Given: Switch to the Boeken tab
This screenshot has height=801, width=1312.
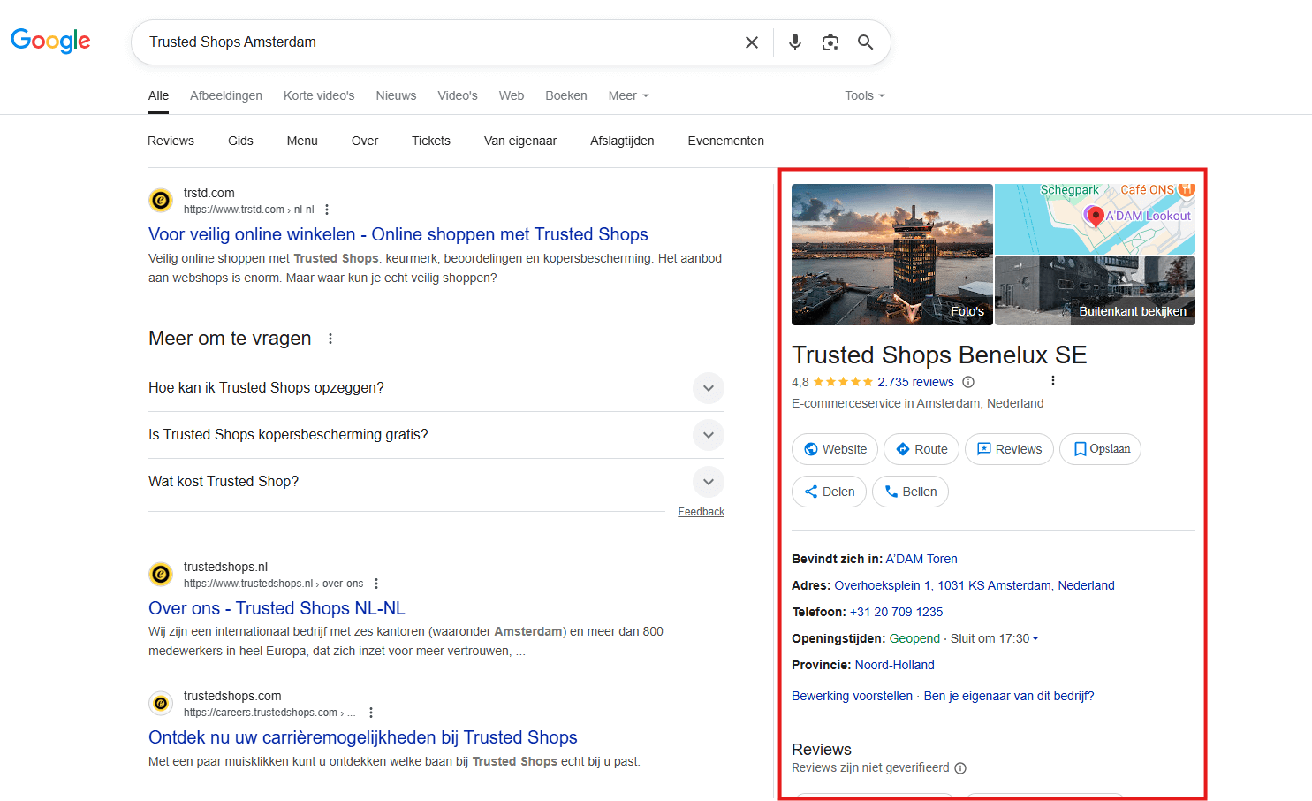Looking at the screenshot, I should (x=566, y=95).
